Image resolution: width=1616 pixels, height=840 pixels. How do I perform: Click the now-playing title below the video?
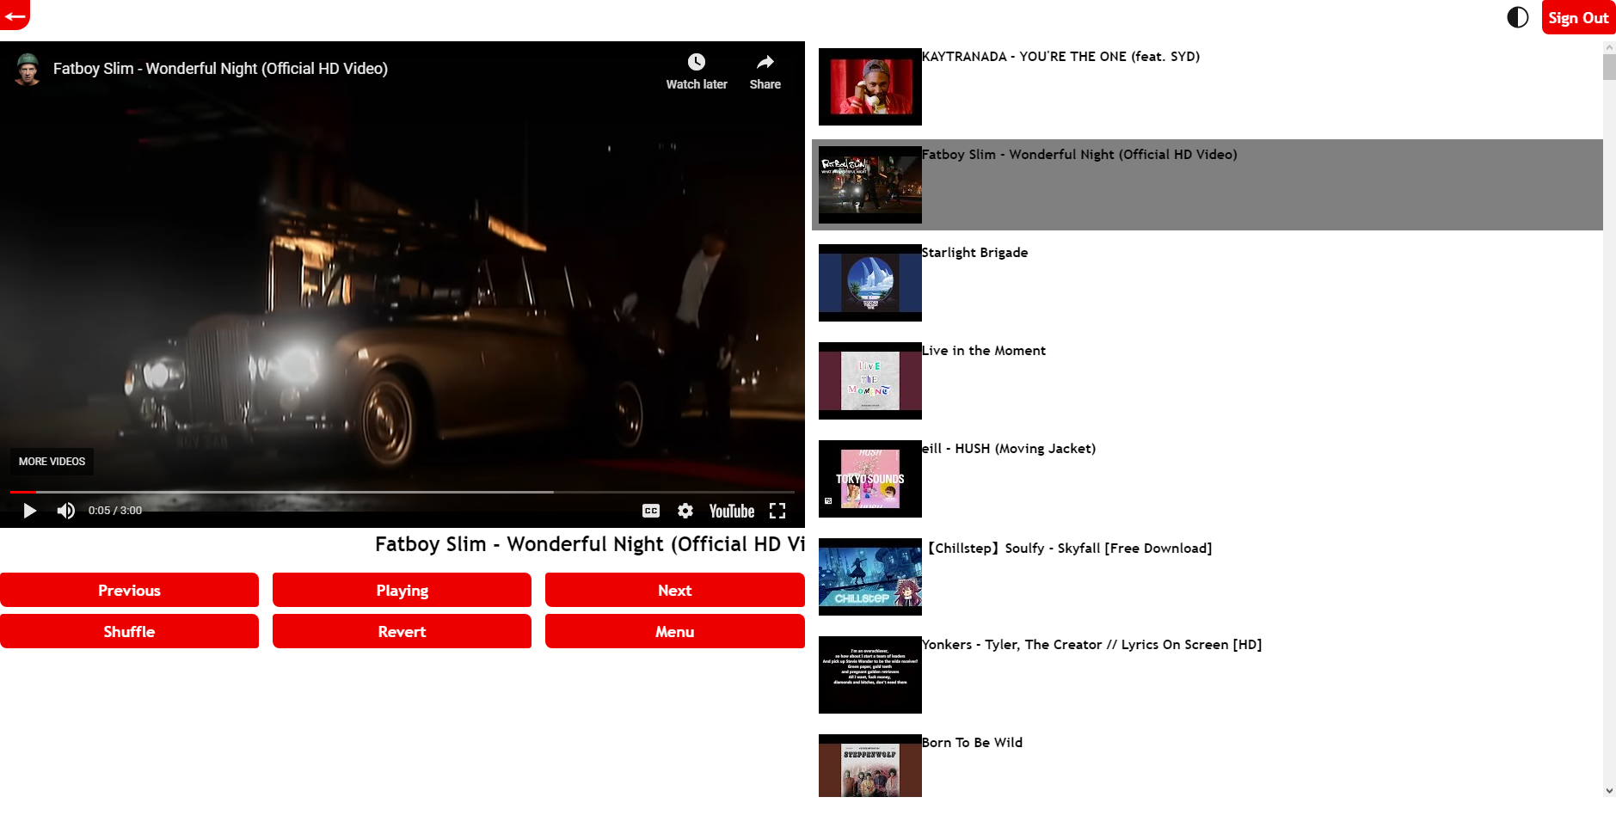click(x=590, y=544)
